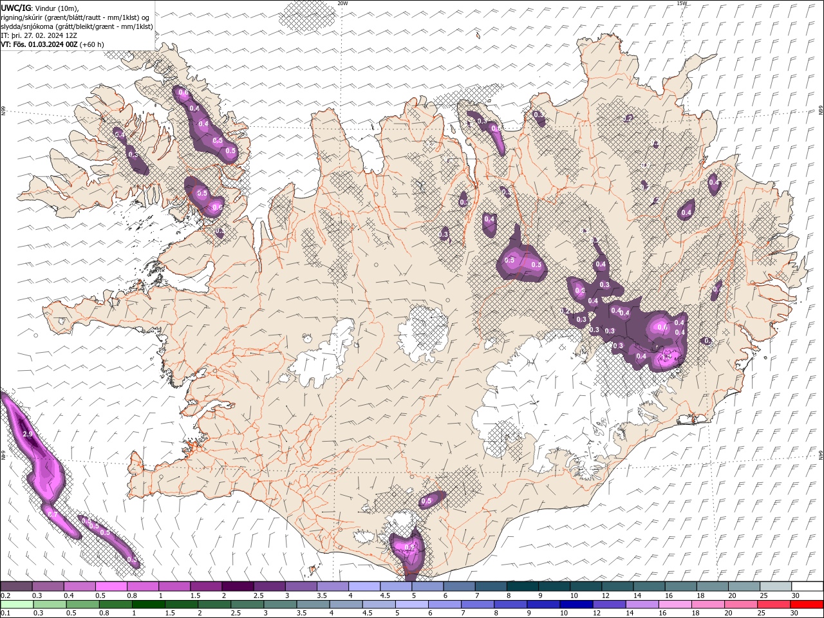Select the dark teal swatch labeled 8 in the upper legend
The image size is (824, 618).
523,586
